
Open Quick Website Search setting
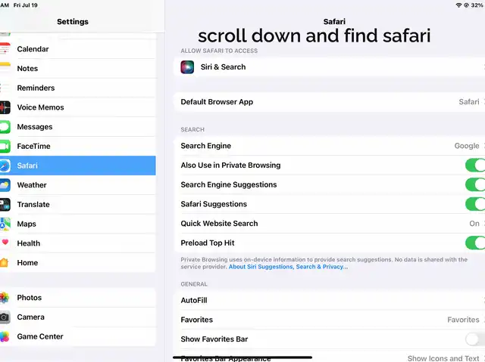[330, 224]
